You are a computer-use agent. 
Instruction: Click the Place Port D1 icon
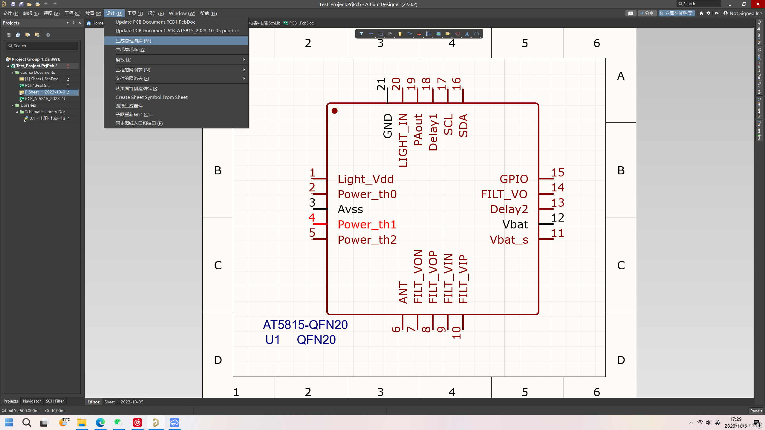pos(448,34)
